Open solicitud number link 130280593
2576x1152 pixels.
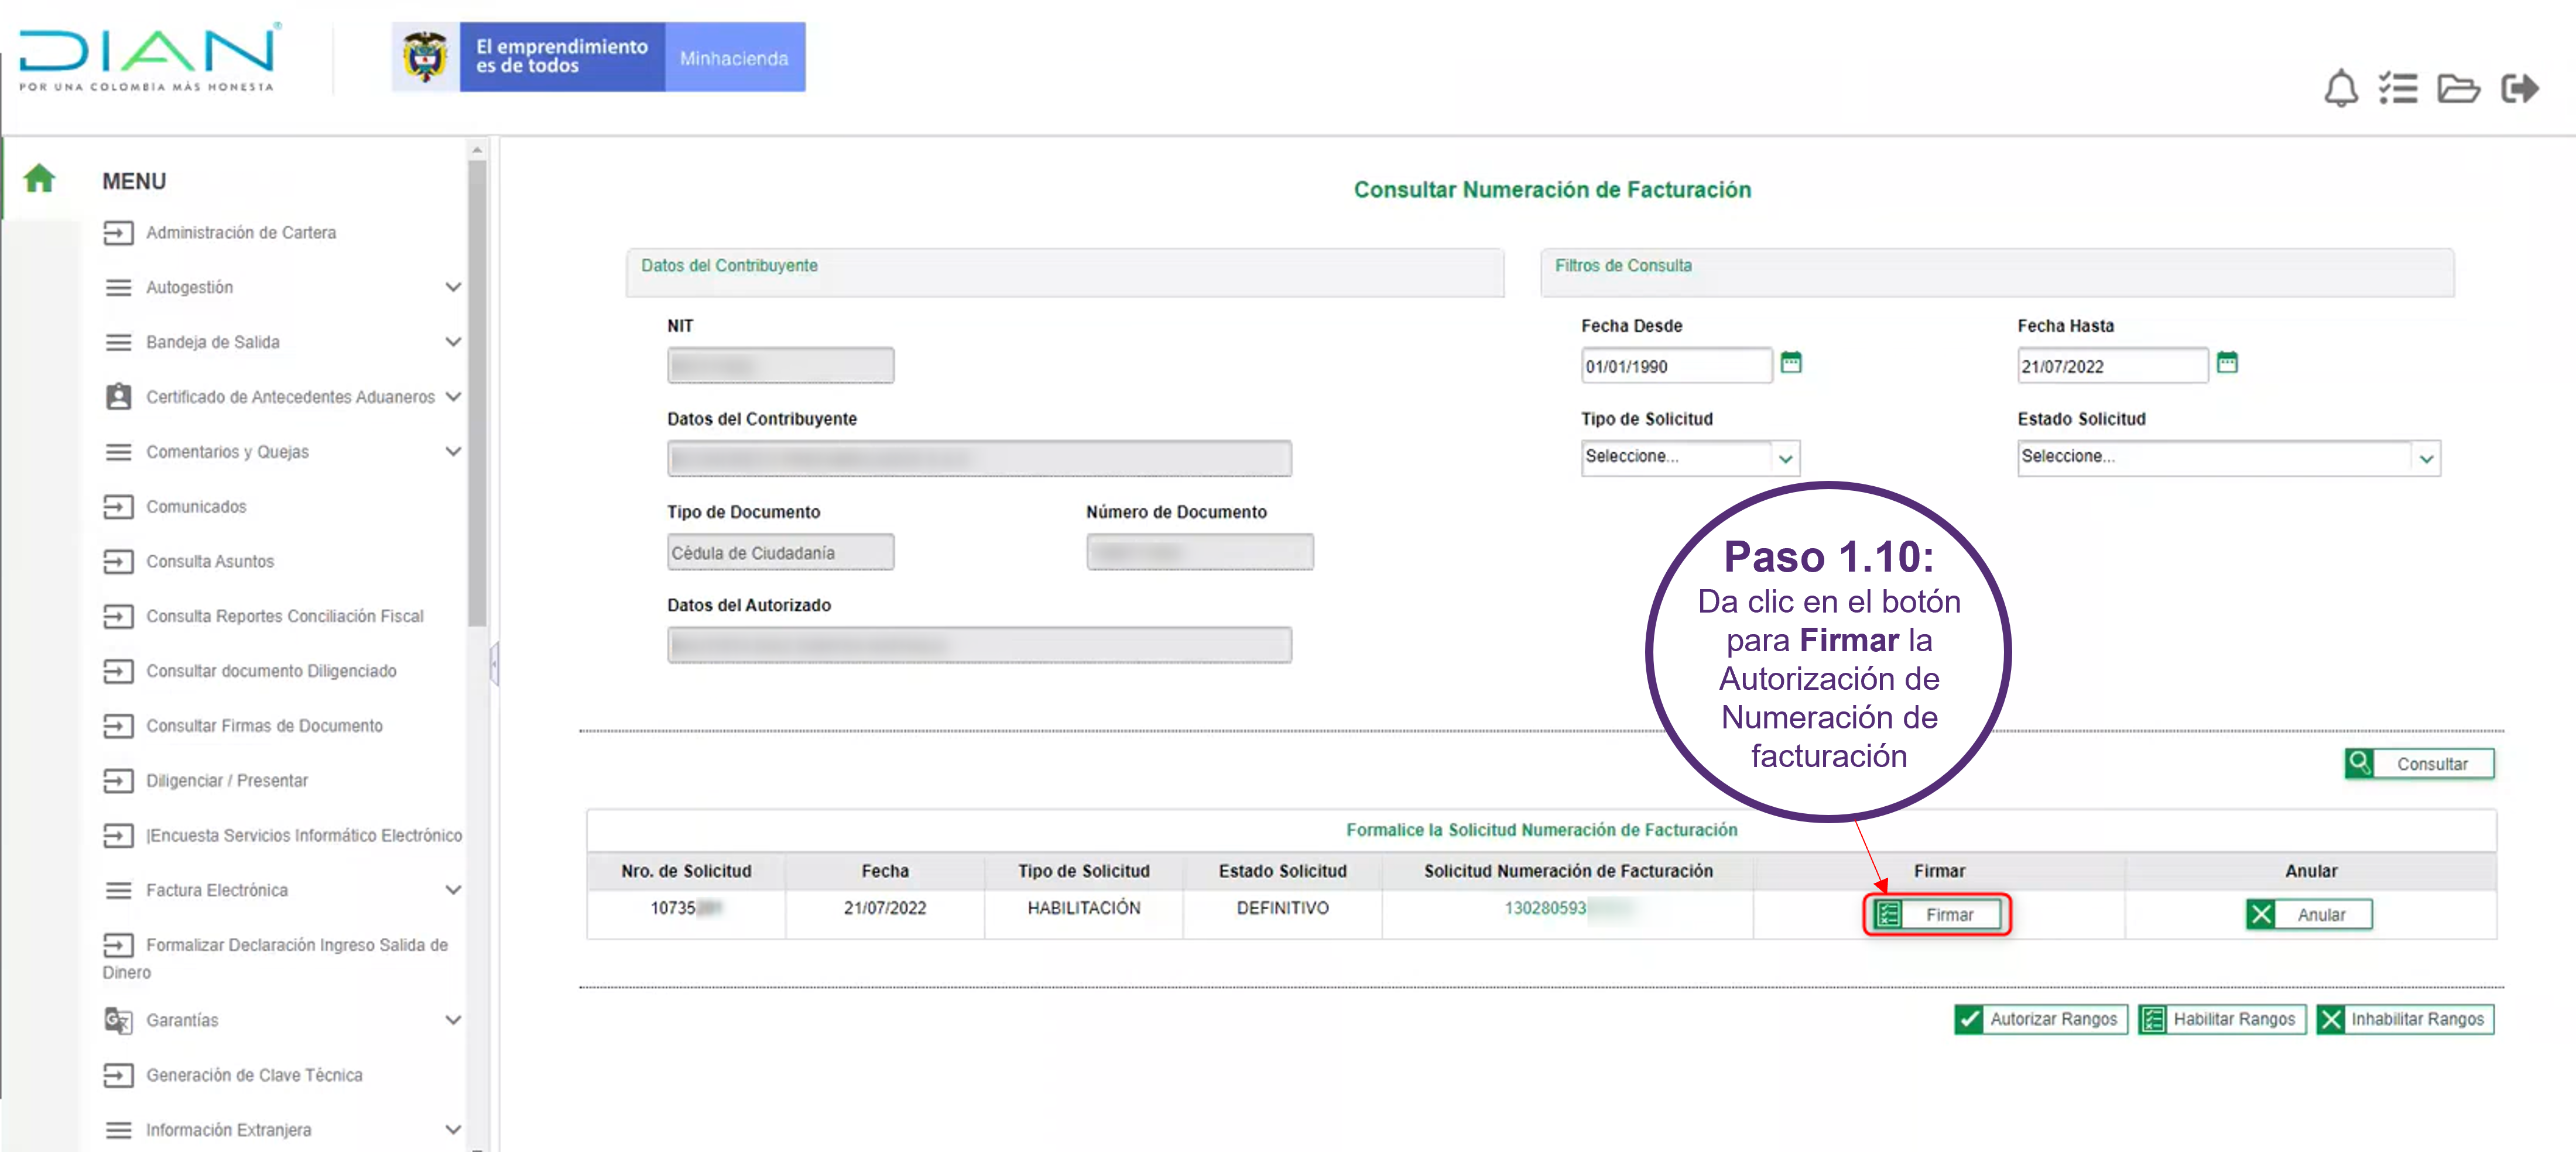coord(1544,908)
